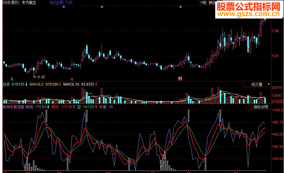Screen dimensions: 284x173
Task: Click the +80.10 indicator axis label
Action: coord(277,122)
